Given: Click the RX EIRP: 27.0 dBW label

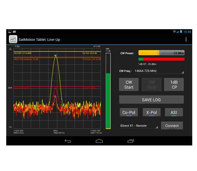Looking at the screenshot, I should (23, 53).
